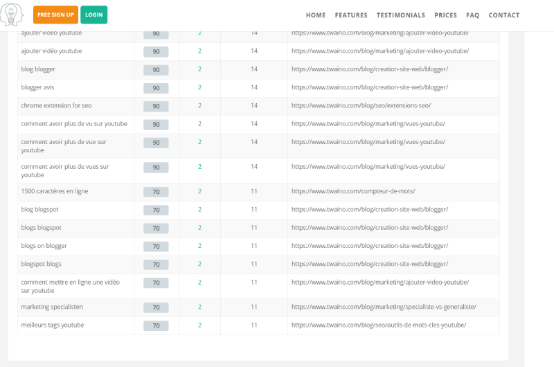This screenshot has height=367, width=554.
Task: Open ajouter-video-youtube URL in 'comment mettre' row
Action: (380, 283)
